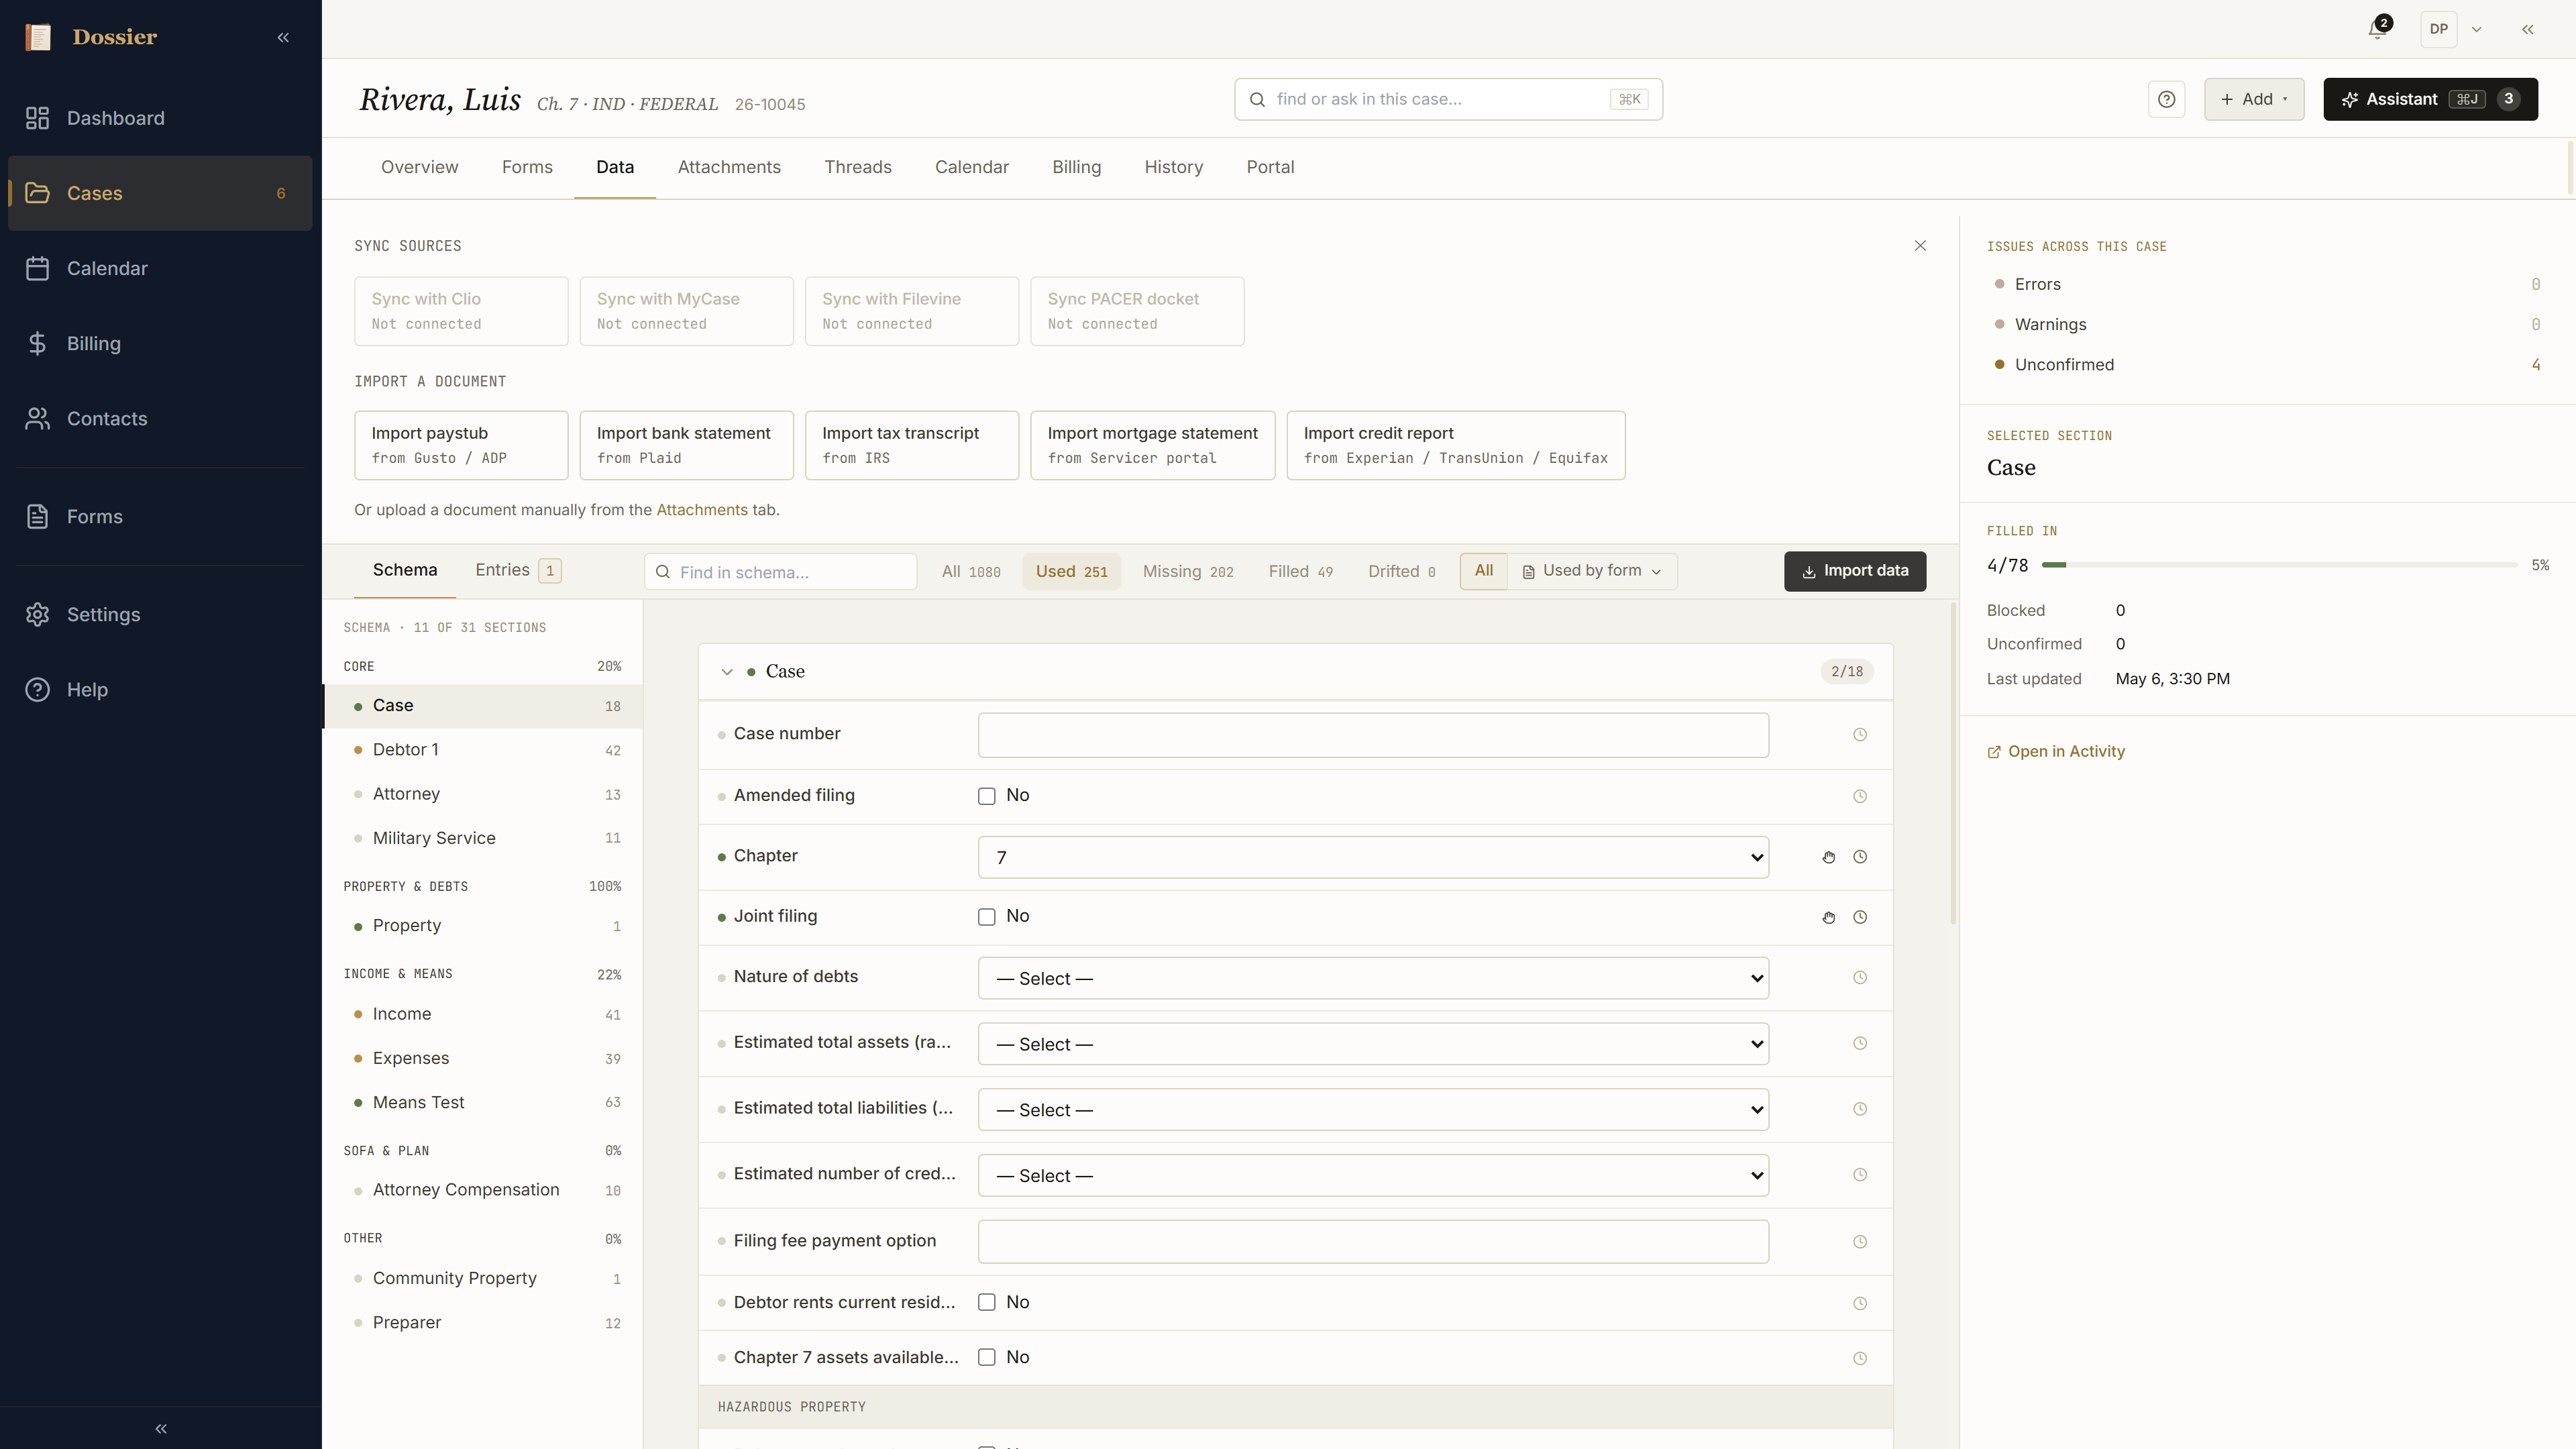Viewport: 2576px width, 1449px height.
Task: Click history clock icon for Case number
Action: (1860, 735)
